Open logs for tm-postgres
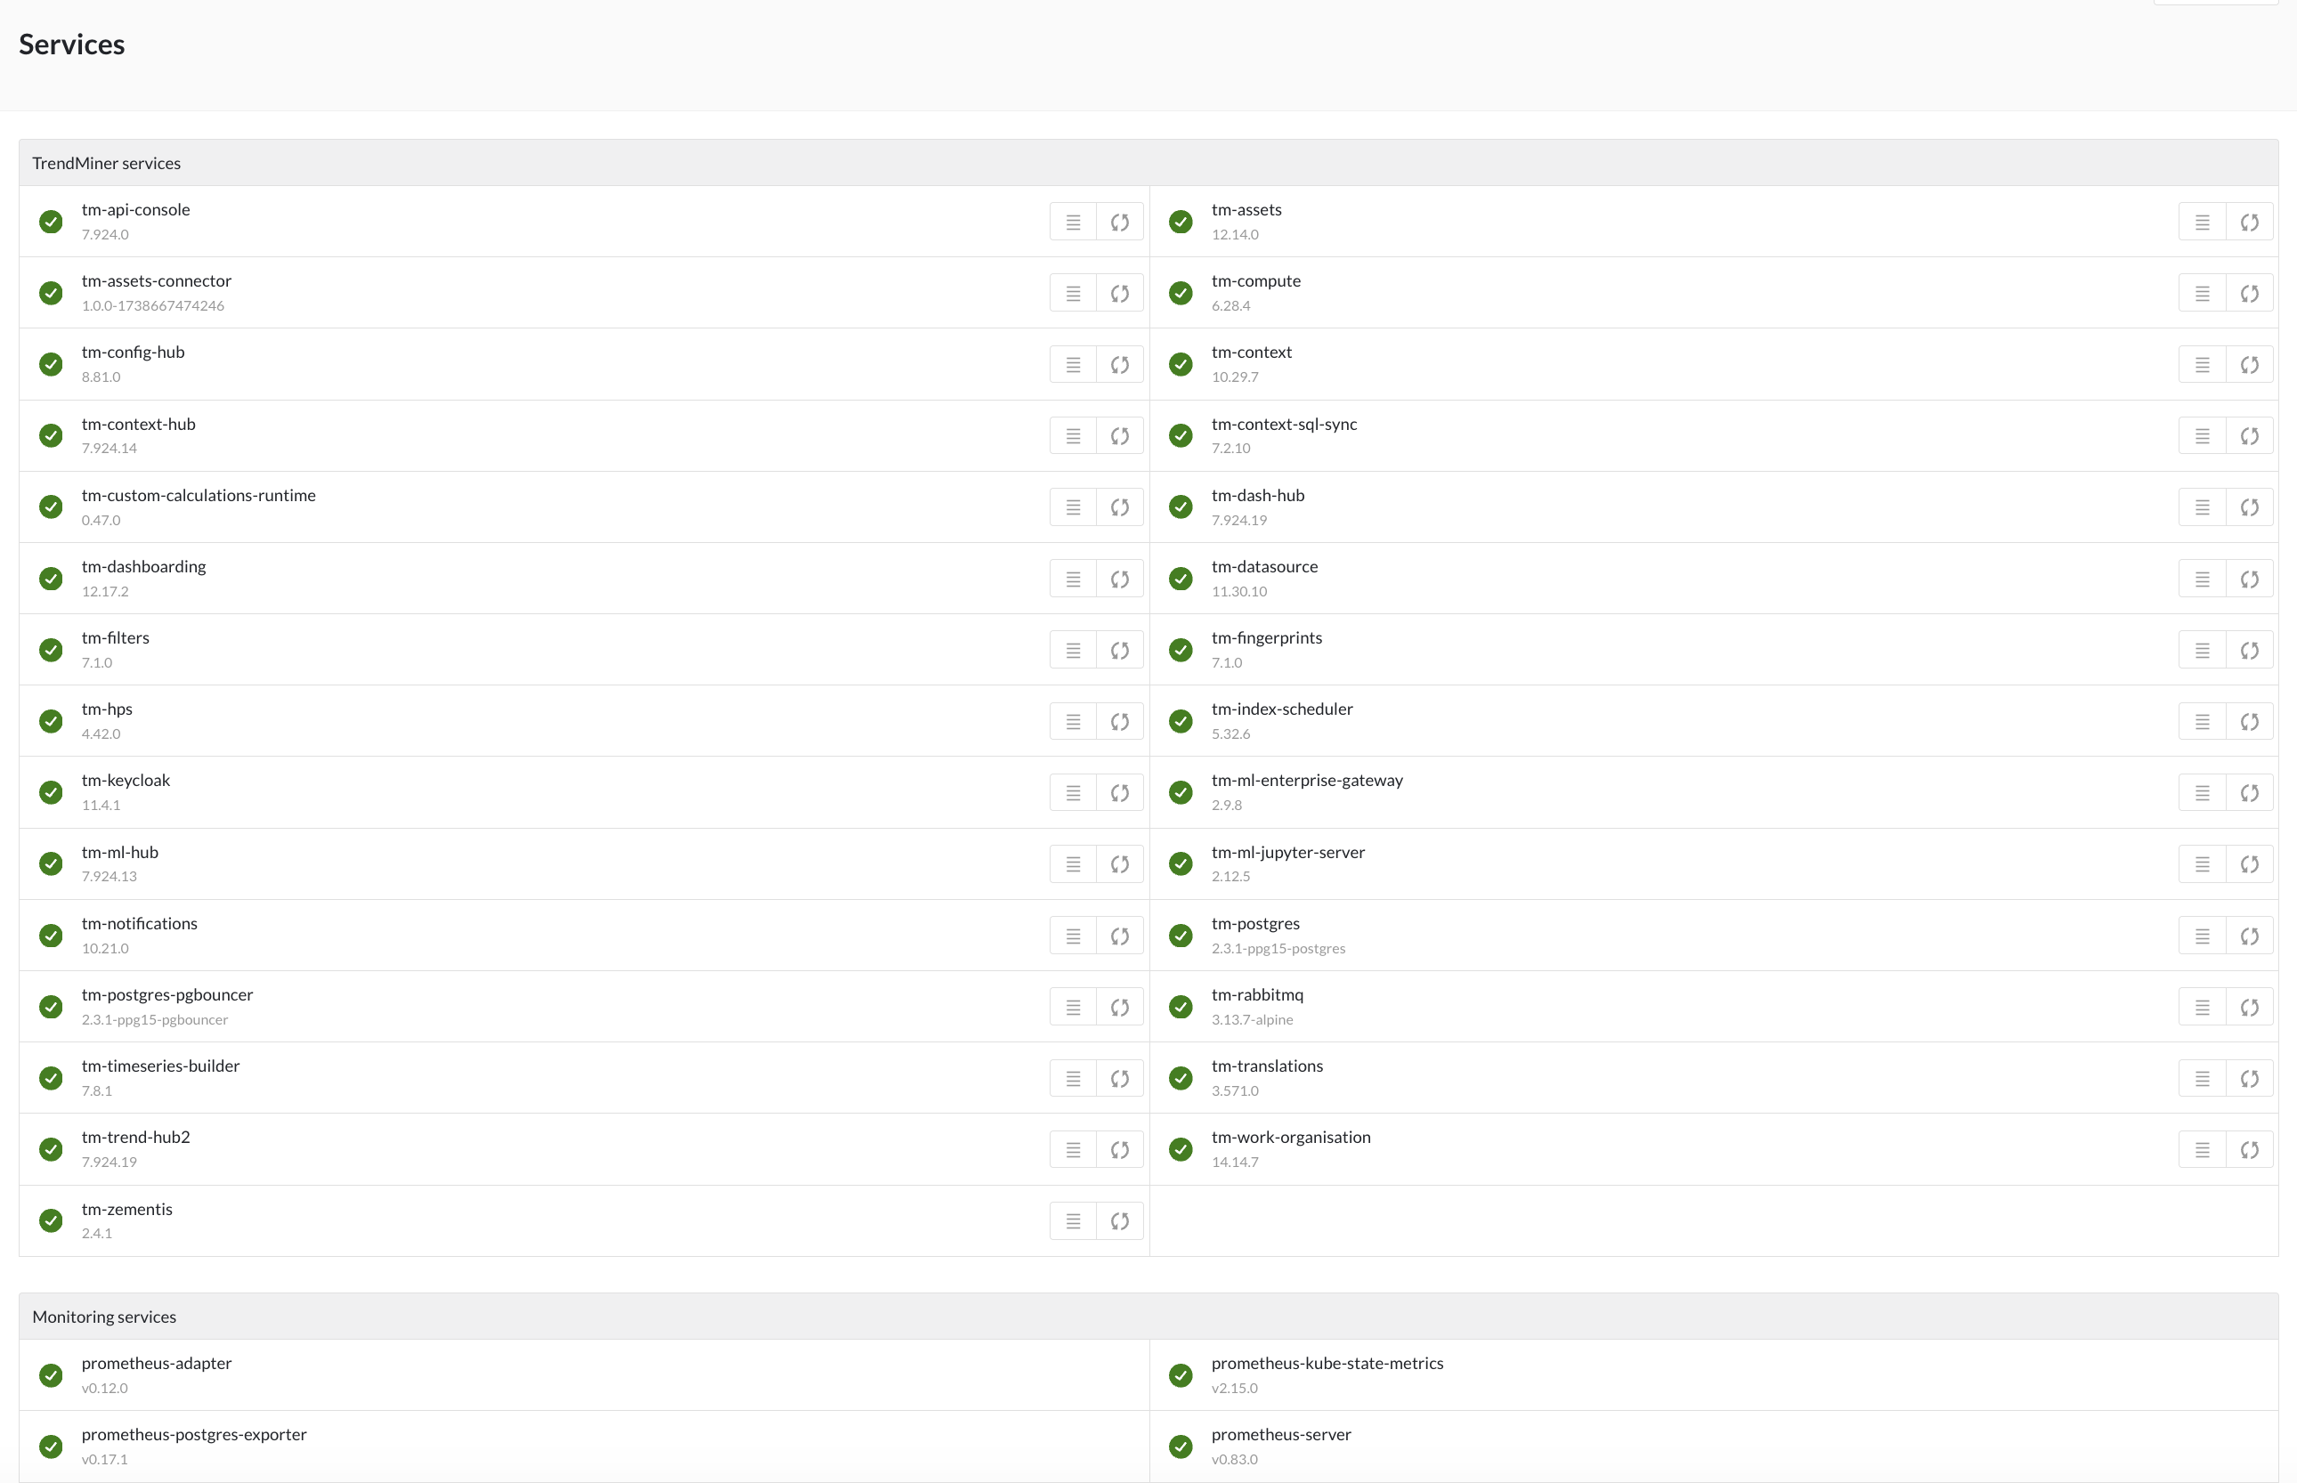The image size is (2297, 1483). click(2202, 936)
